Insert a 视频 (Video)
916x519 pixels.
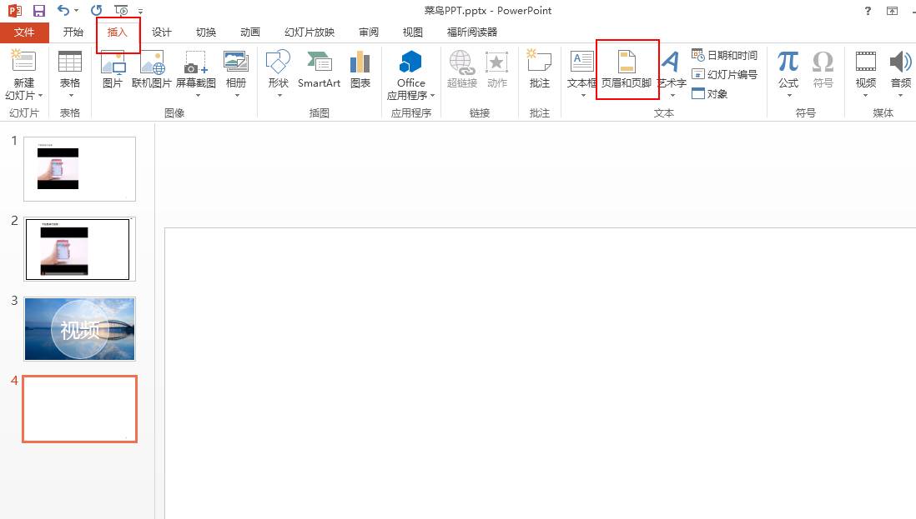tap(866, 73)
